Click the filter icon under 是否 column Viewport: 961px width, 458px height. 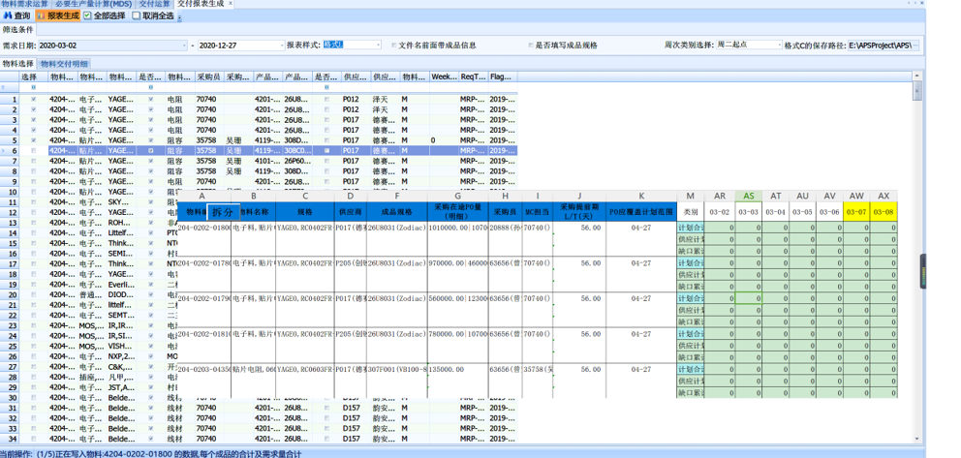pyautogui.click(x=150, y=87)
